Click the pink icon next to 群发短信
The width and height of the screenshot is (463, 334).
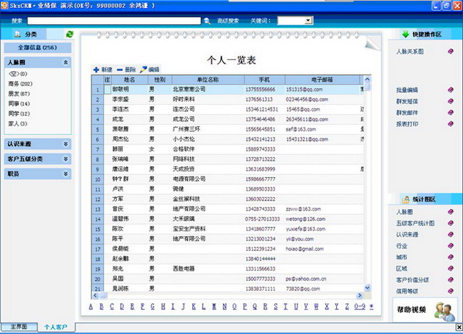pos(450,101)
